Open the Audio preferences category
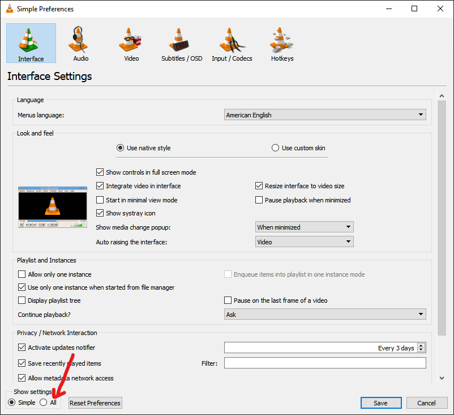 pyautogui.click(x=81, y=44)
